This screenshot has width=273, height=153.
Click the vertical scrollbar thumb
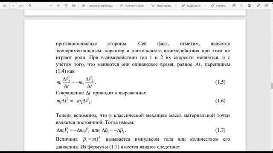272,86
